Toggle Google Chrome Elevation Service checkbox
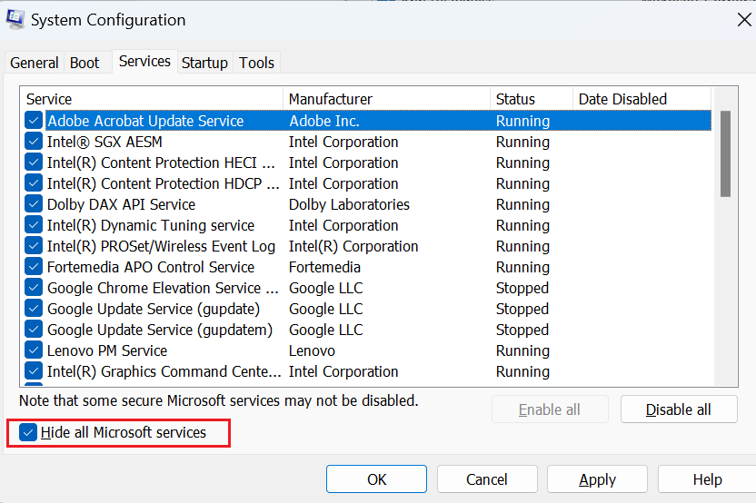The height and width of the screenshot is (503, 756). (x=34, y=288)
